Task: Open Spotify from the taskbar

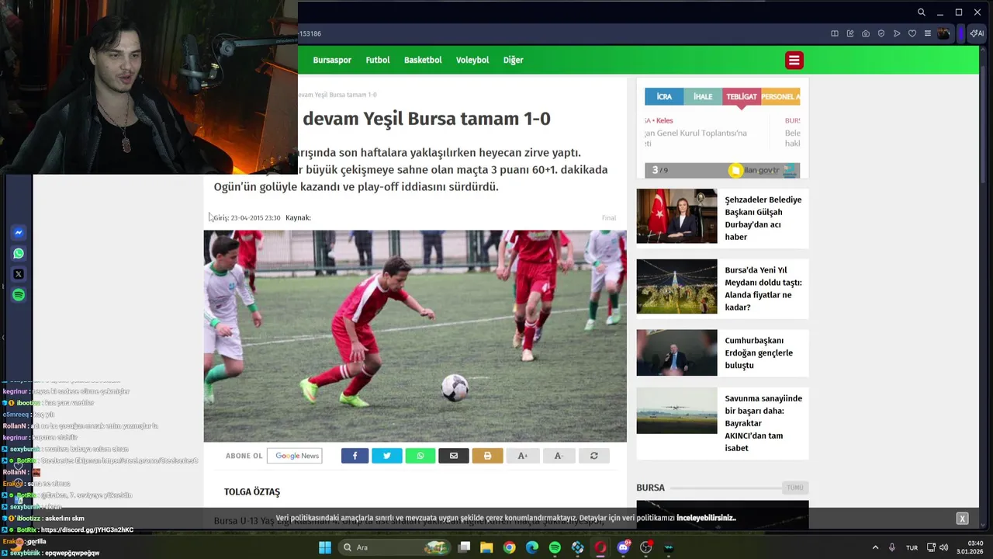Action: [x=555, y=547]
